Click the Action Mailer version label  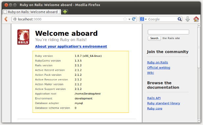point(49,84)
